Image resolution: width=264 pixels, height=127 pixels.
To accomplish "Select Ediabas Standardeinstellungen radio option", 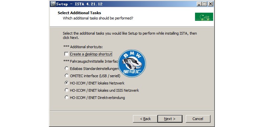I will tap(67, 69).
